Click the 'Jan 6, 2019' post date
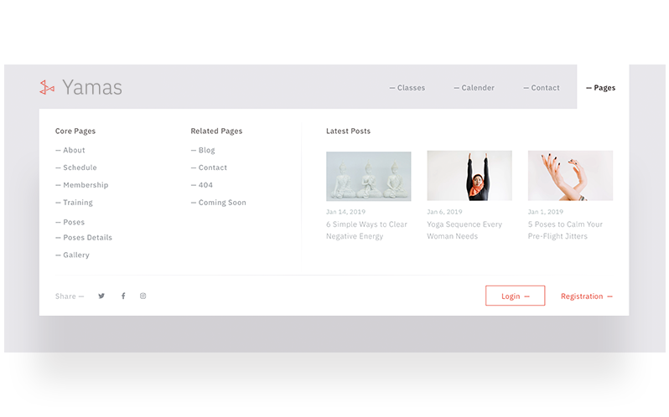This screenshot has height=417, width=669. click(444, 212)
